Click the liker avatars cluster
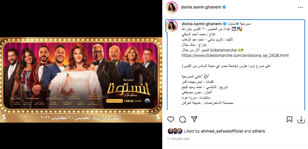 click(x=175, y=131)
